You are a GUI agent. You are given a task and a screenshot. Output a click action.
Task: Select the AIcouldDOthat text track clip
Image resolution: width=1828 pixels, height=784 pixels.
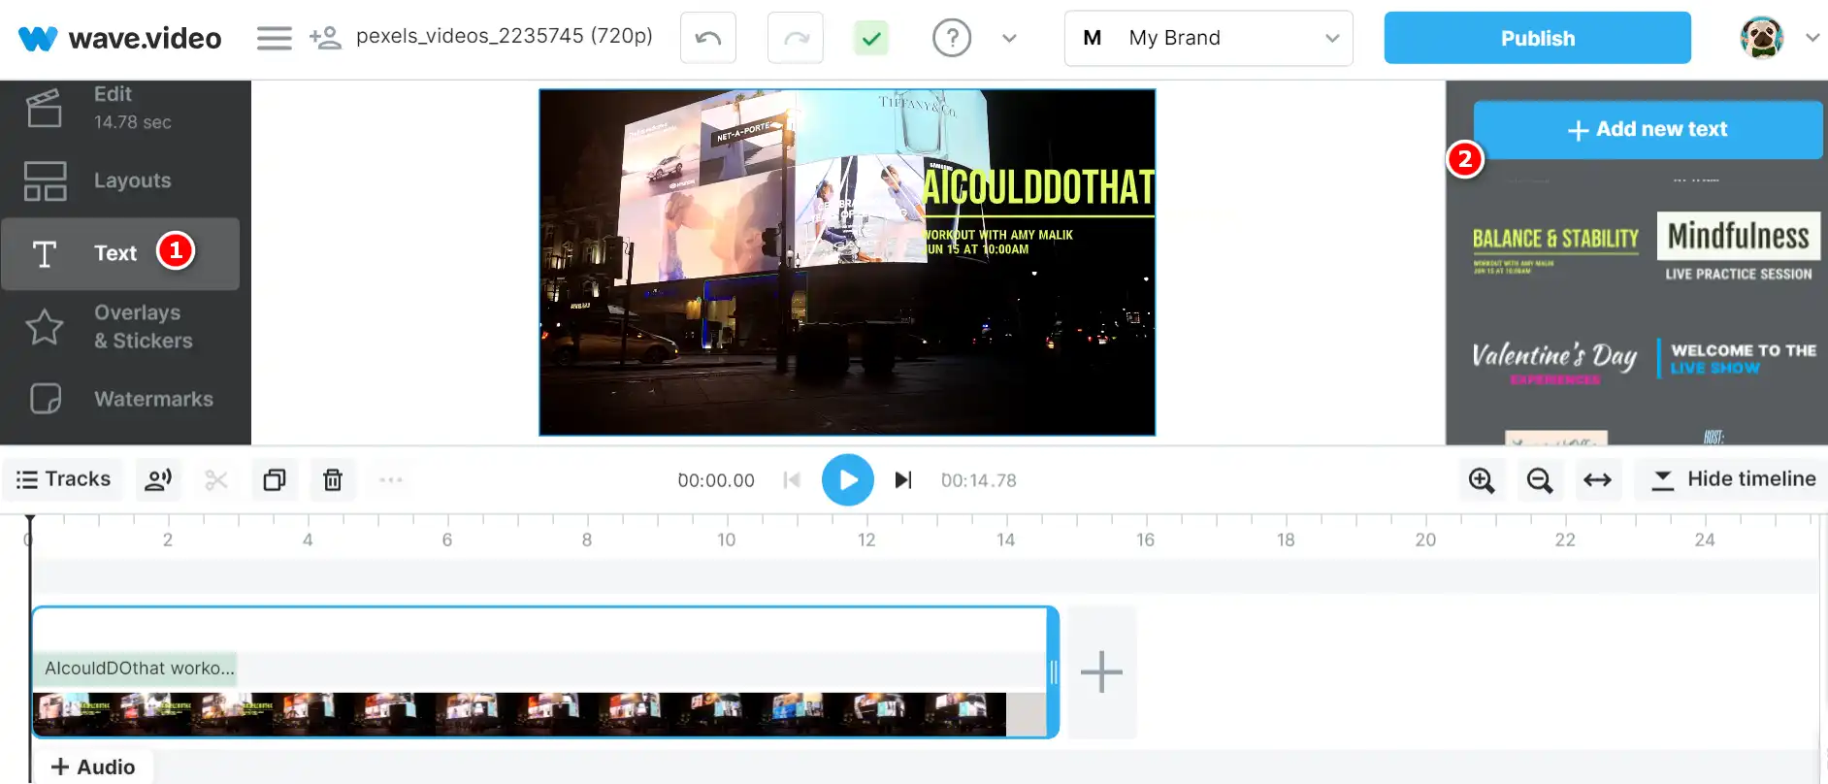[136, 669]
